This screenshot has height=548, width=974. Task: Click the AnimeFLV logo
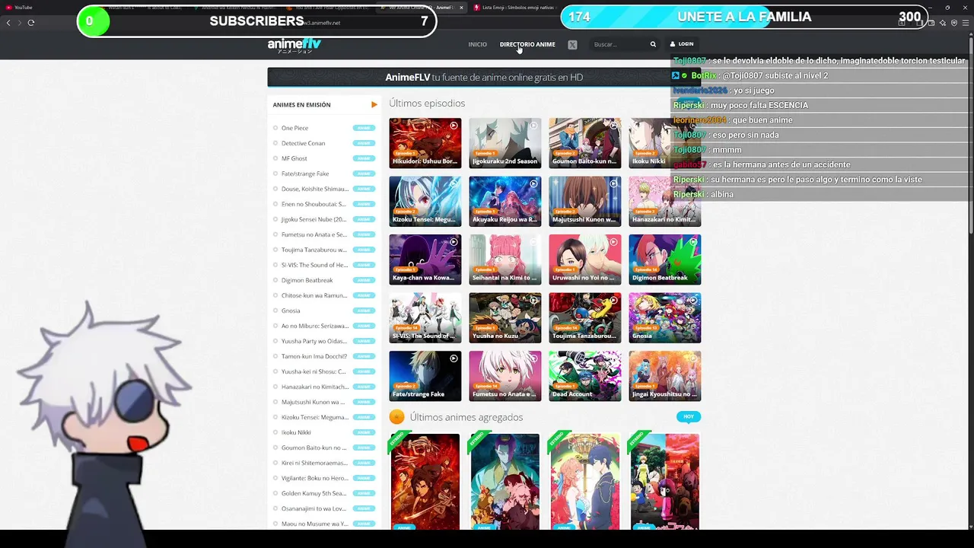(x=294, y=45)
